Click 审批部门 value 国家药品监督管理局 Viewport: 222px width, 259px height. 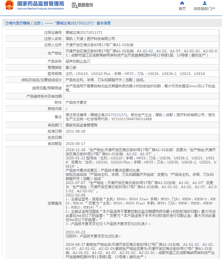[81, 125]
